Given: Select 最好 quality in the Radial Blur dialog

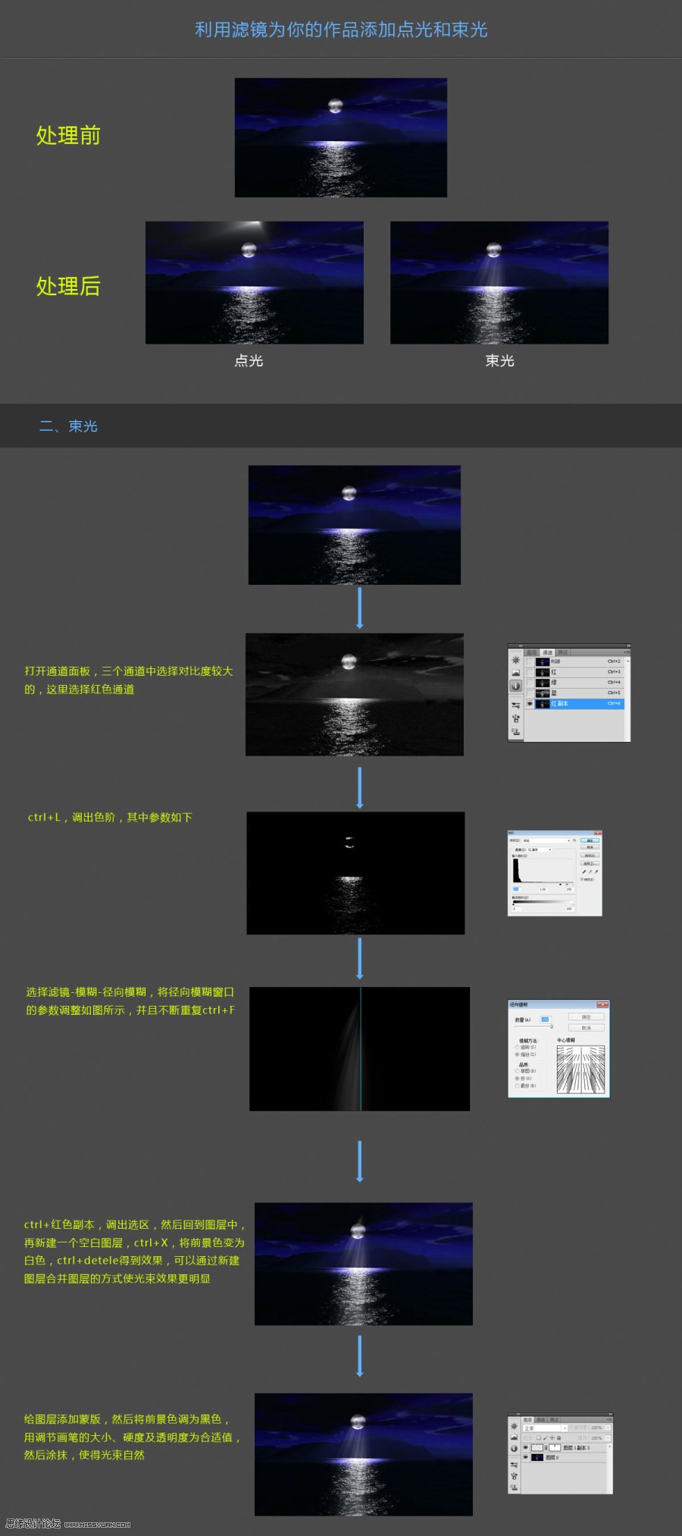Looking at the screenshot, I should point(517,1085).
